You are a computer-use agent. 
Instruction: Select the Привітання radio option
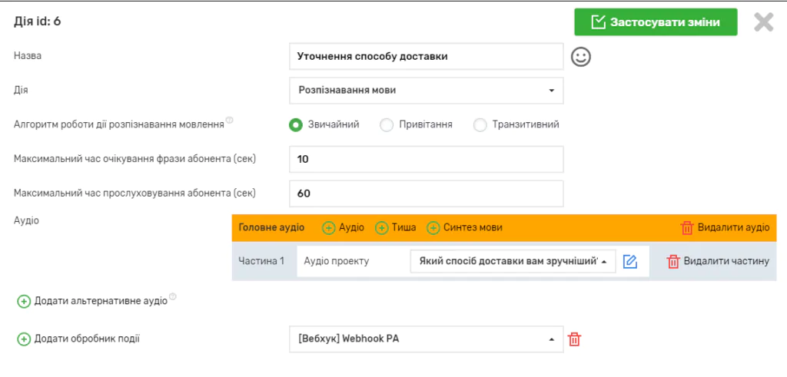(387, 124)
